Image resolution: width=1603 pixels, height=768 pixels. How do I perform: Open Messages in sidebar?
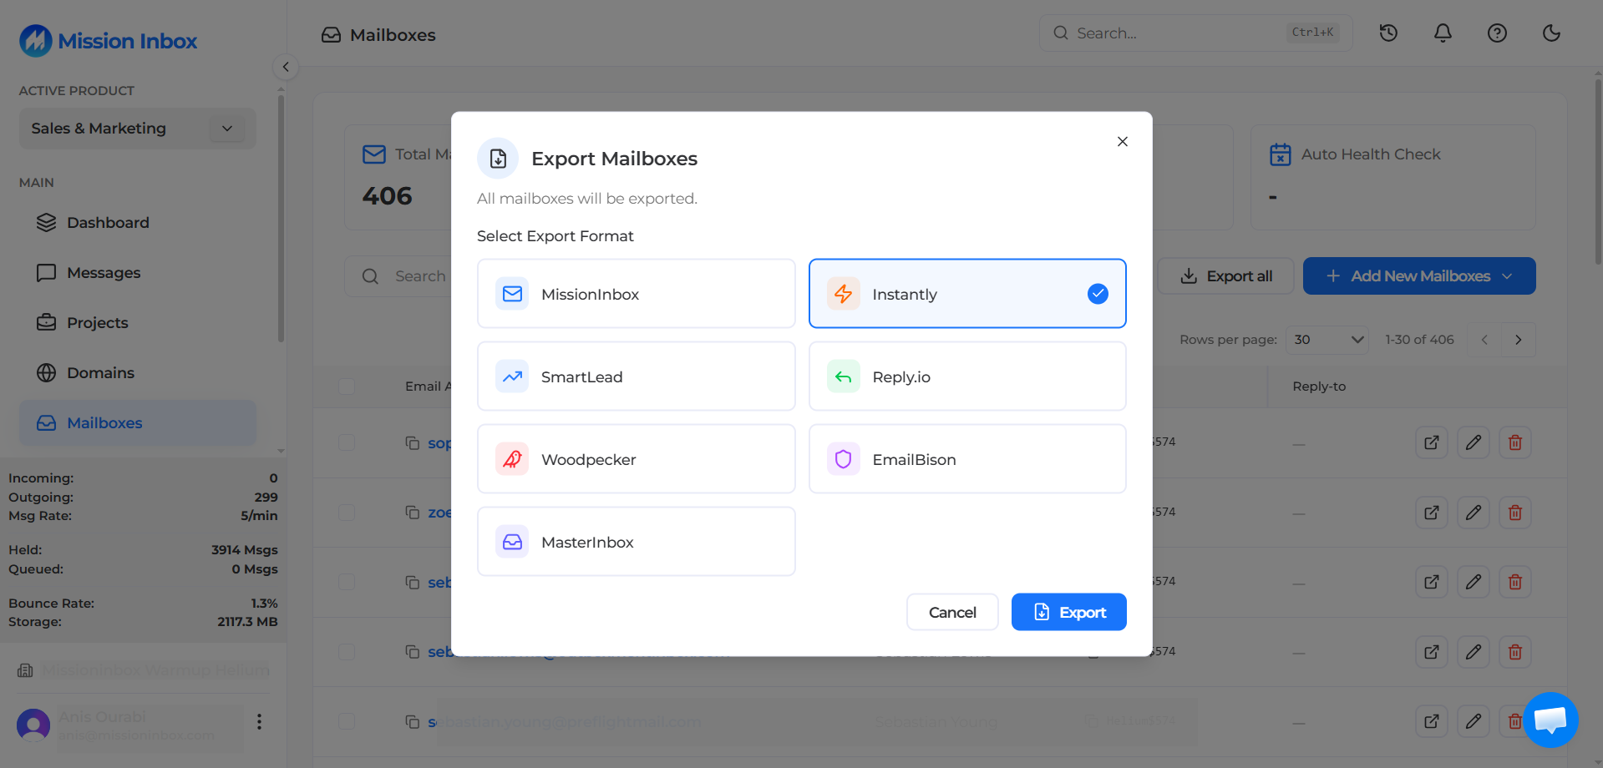[x=138, y=273]
